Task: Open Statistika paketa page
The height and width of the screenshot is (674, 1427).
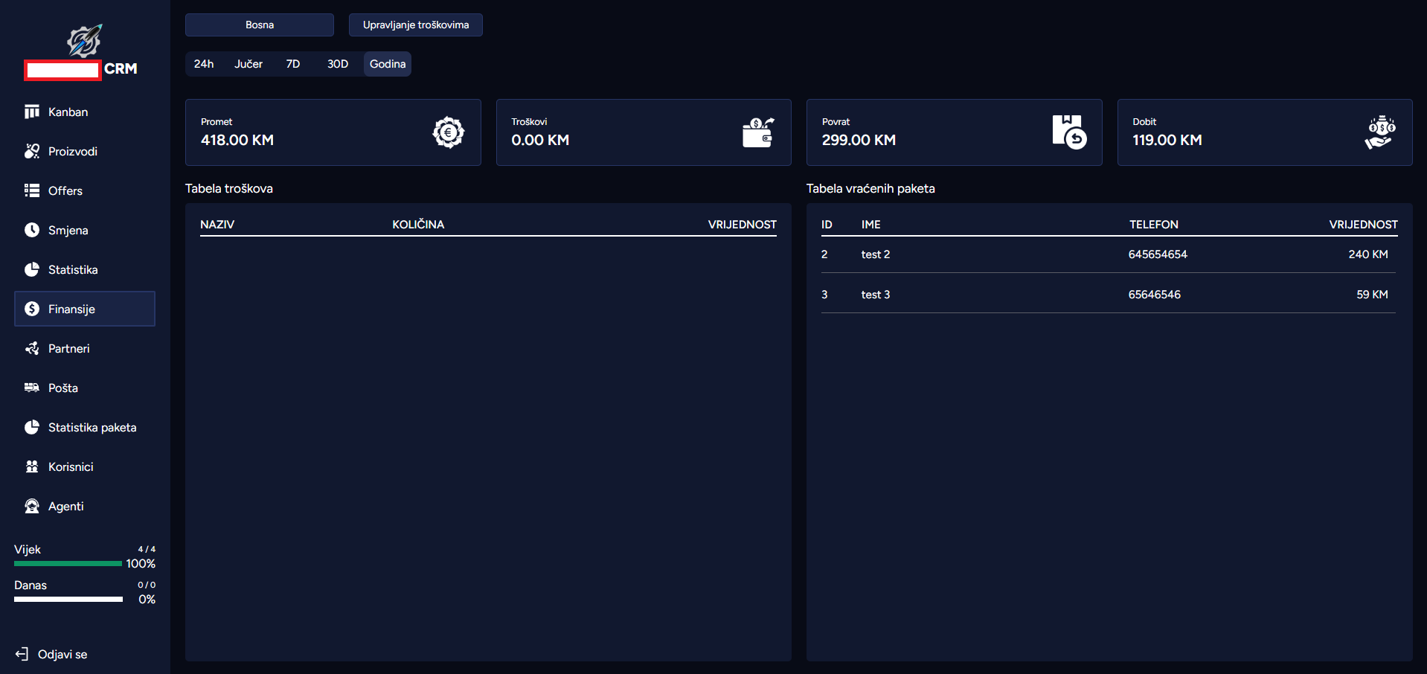Action: pyautogui.click(x=85, y=427)
